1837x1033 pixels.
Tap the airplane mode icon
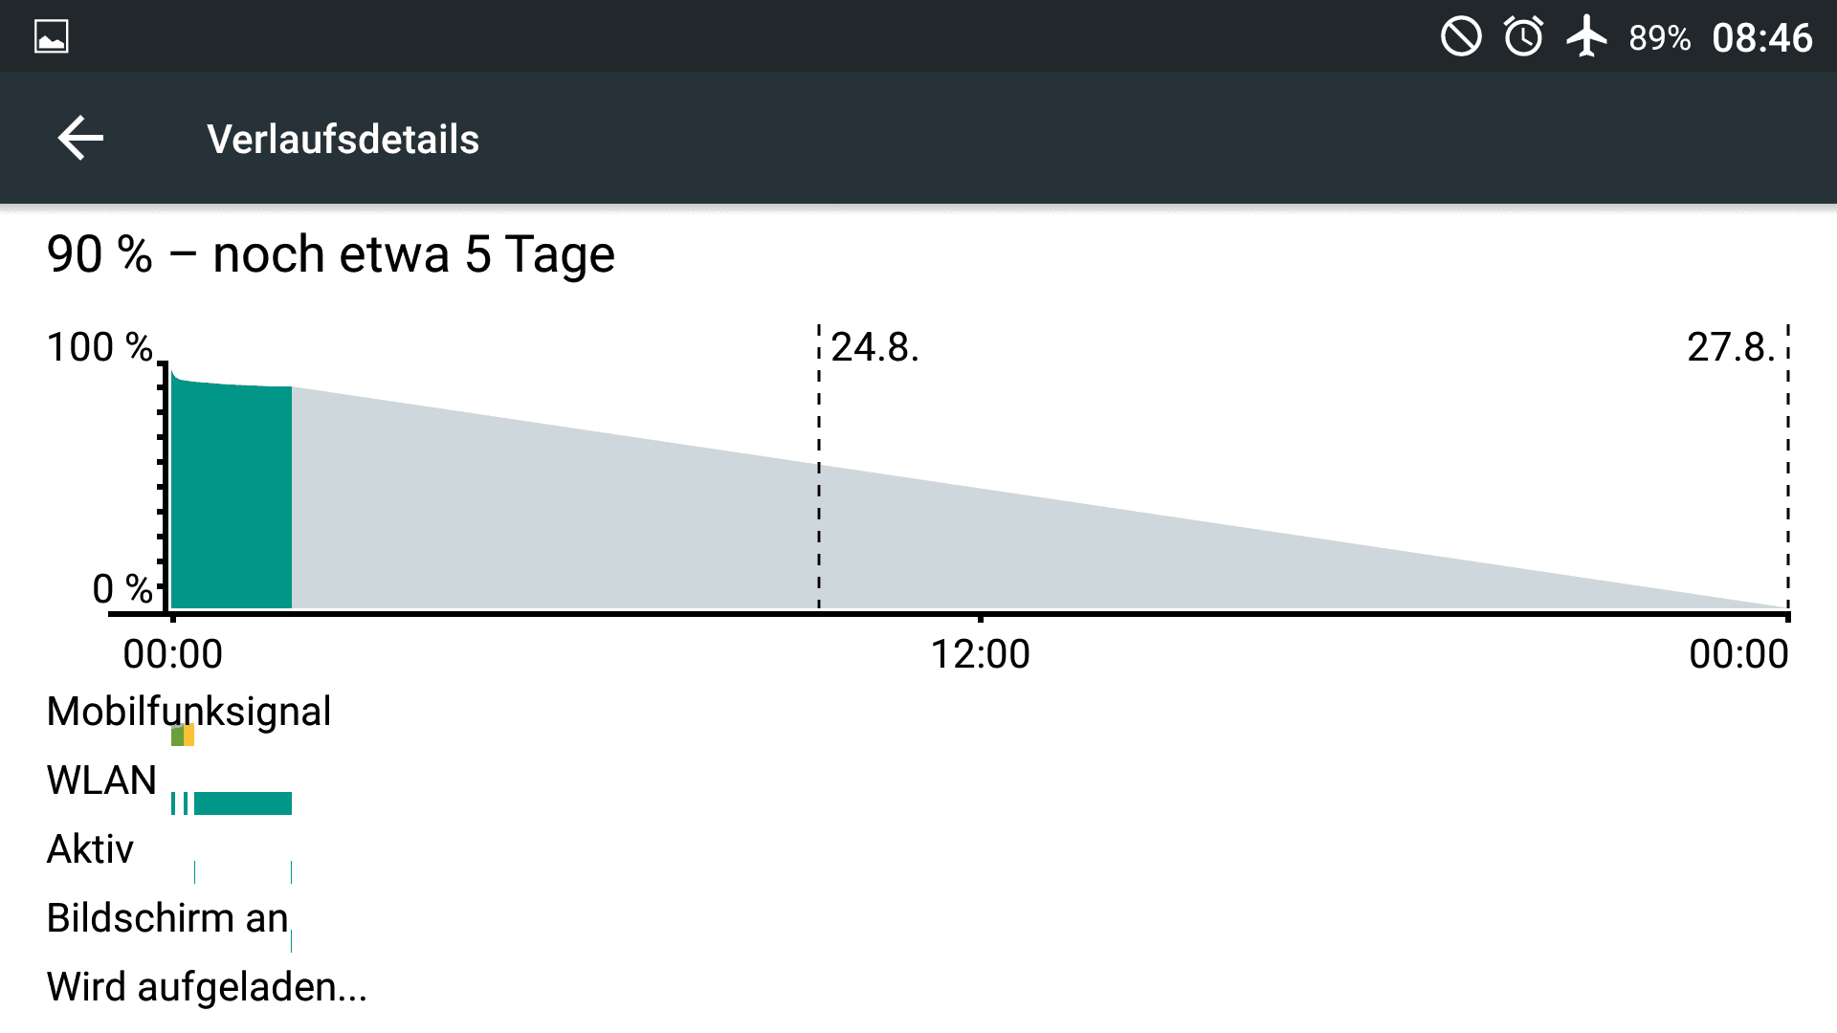[x=1587, y=36]
